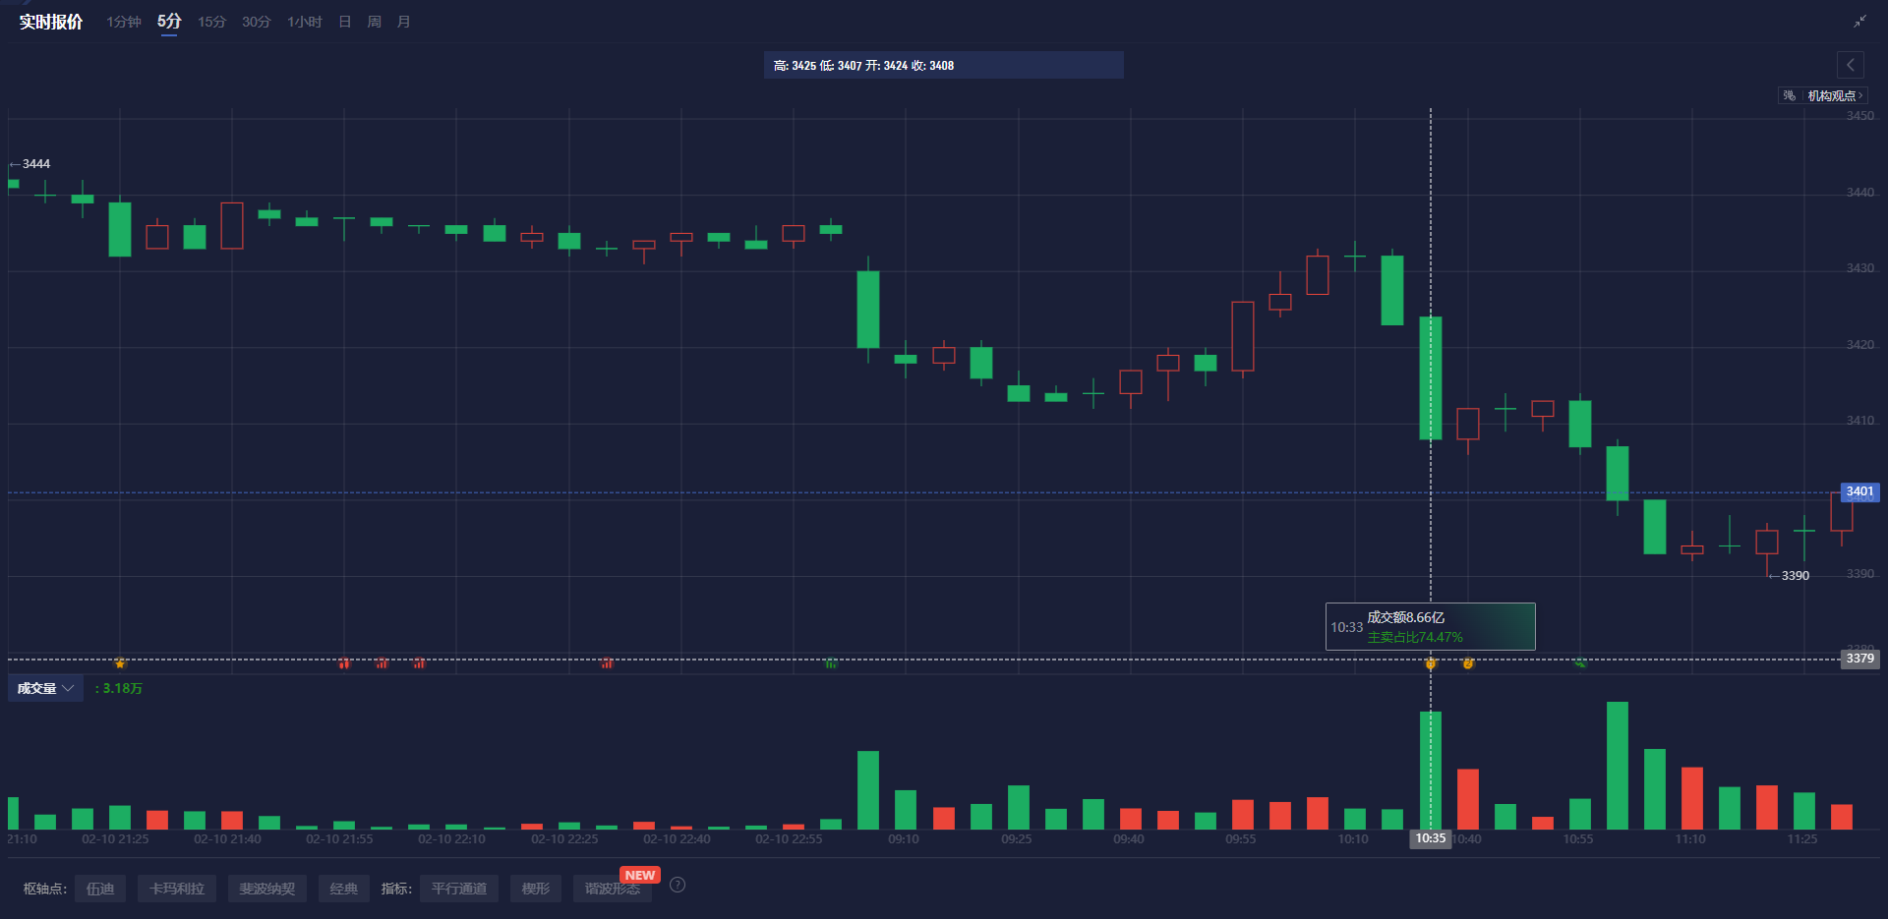
Task: Click the left chevron panel collapse icon
Action: 1850,65
